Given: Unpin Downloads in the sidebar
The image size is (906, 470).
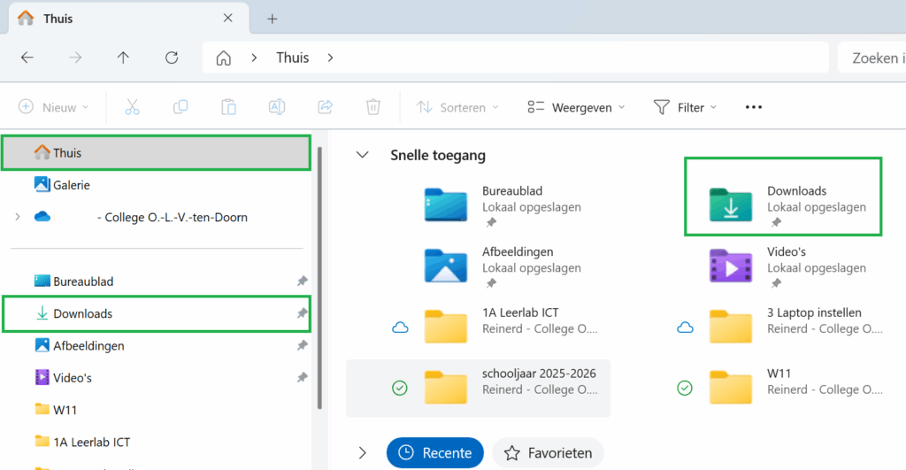Looking at the screenshot, I should pyautogui.click(x=302, y=313).
